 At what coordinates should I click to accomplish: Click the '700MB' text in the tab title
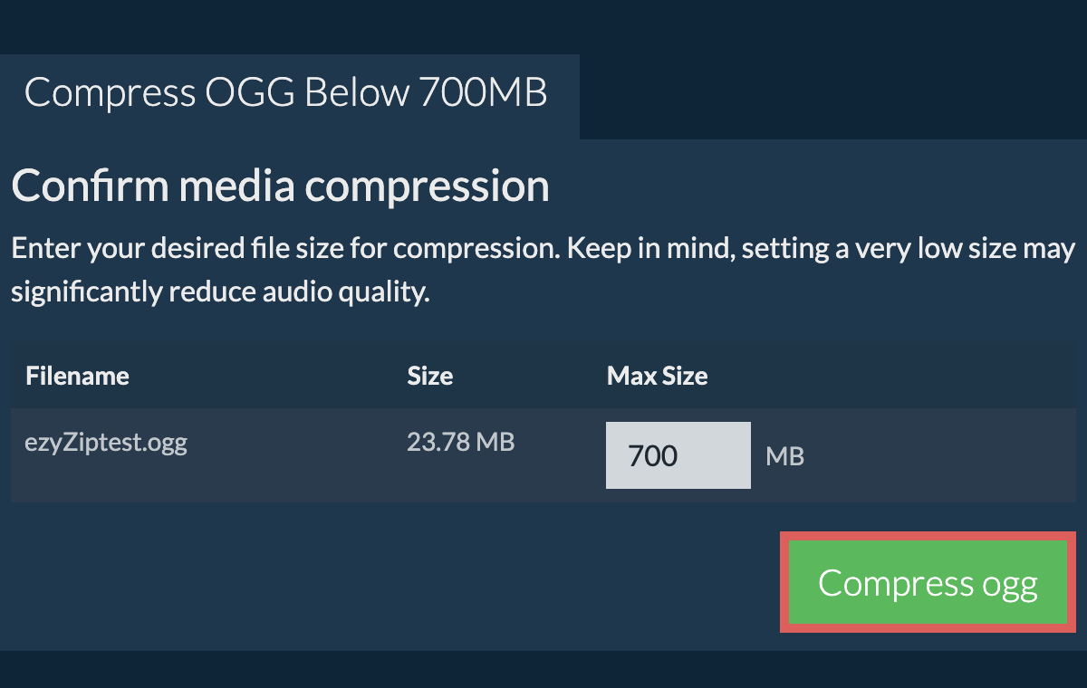(x=483, y=94)
